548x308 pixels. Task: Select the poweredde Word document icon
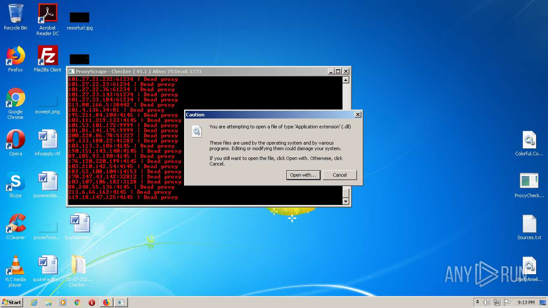48,185
